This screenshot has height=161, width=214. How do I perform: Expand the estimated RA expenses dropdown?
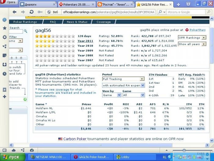pyautogui.click(x=123, y=86)
